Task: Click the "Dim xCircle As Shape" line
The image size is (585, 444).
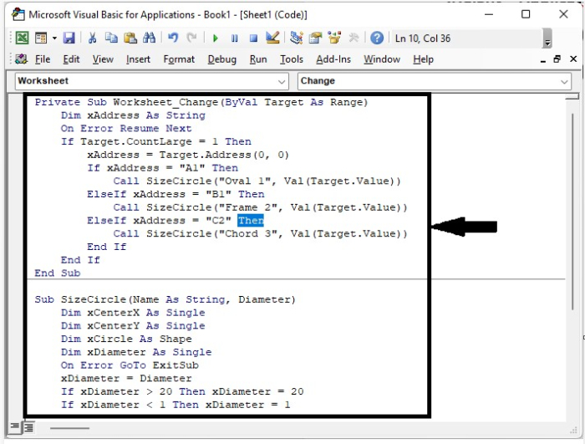Action: pos(126,339)
